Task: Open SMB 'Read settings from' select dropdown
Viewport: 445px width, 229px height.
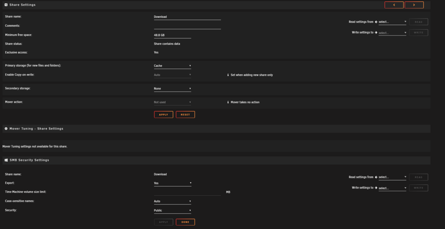Action: (392, 177)
